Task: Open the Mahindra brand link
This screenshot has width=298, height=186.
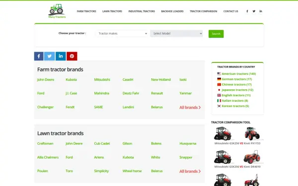Action: (102, 93)
